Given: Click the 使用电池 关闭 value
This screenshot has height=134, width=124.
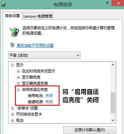Looking at the screenshot, I should coord(49,96).
